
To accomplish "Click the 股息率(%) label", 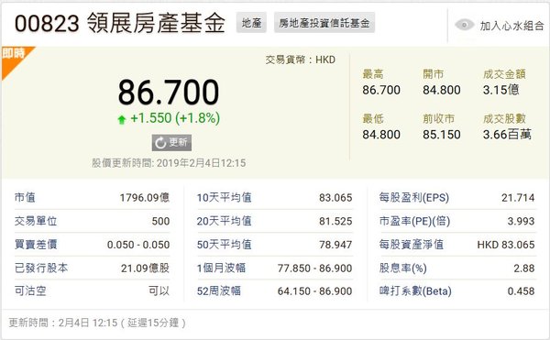I will [402, 269].
